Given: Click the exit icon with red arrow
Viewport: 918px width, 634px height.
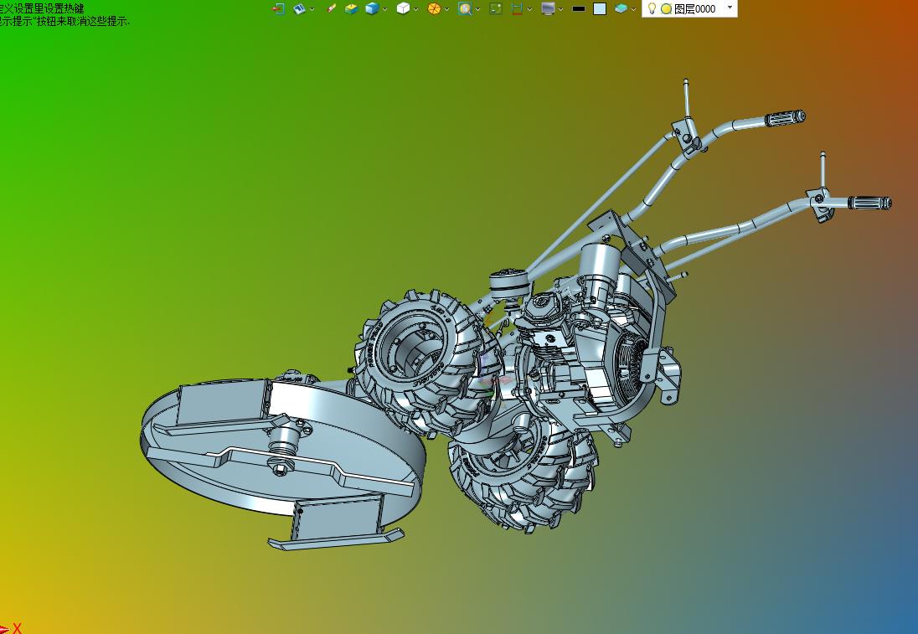Looking at the screenshot, I should (279, 8).
